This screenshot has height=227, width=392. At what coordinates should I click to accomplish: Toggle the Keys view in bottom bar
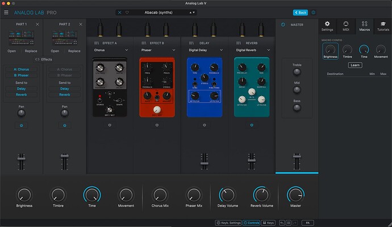[268, 223]
